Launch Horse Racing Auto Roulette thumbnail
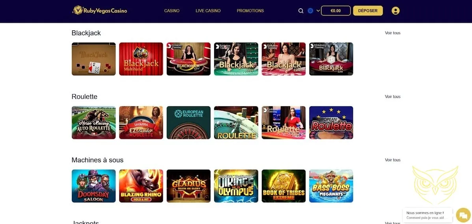The height and width of the screenshot is (224, 472). (93, 122)
